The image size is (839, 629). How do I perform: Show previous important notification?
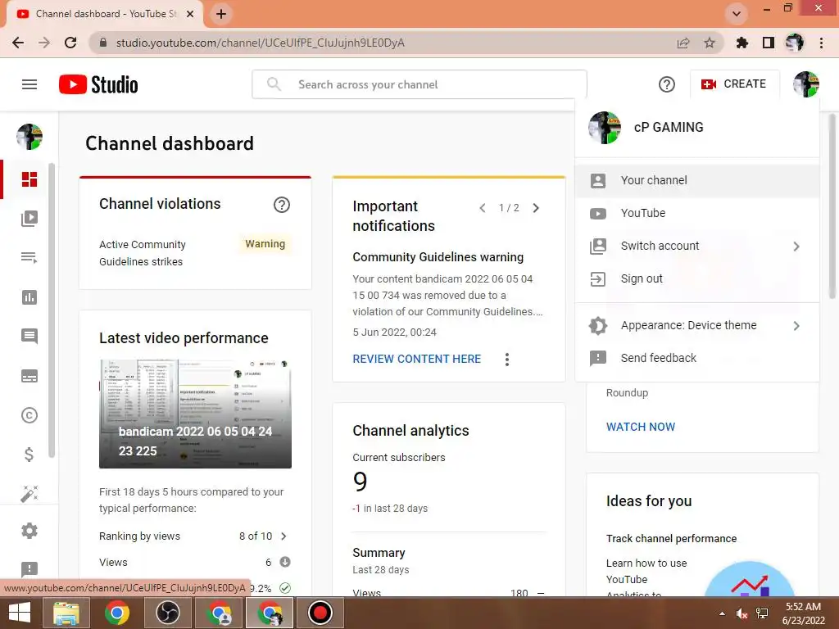coord(482,208)
